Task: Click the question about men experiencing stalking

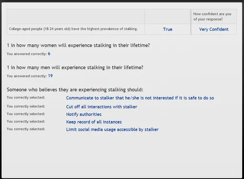Action: point(75,67)
